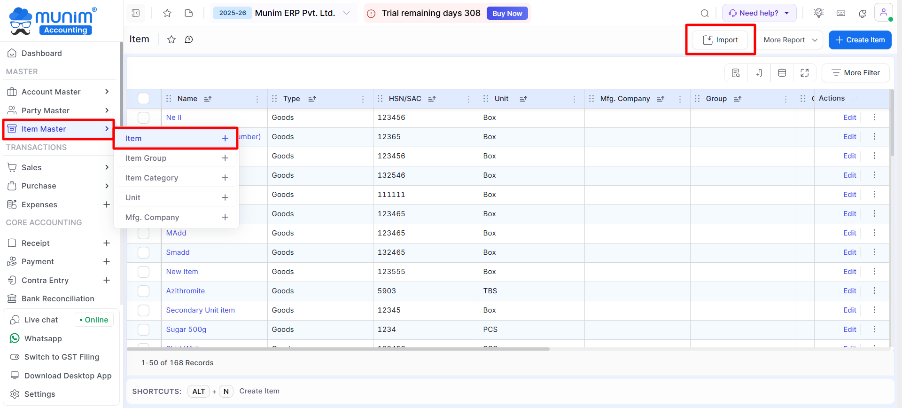Image resolution: width=902 pixels, height=408 pixels.
Task: Click the horizontal scrollbar below the table
Action: pyautogui.click(x=338, y=349)
